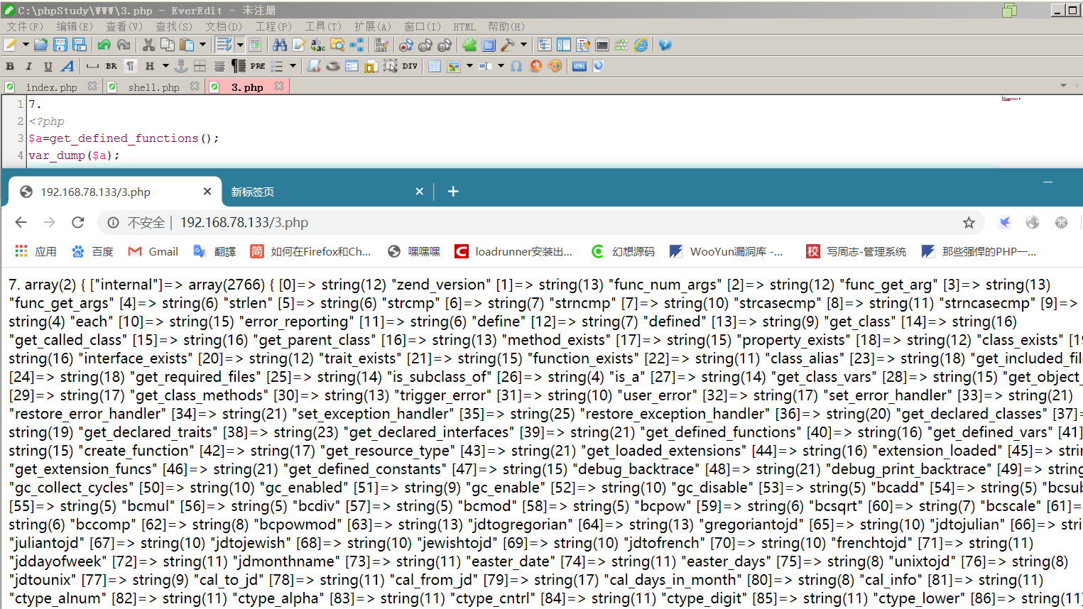Open the paste dropdown arrow

pyautogui.click(x=202, y=45)
